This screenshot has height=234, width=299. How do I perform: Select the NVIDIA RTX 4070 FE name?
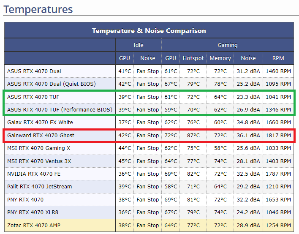34,174
